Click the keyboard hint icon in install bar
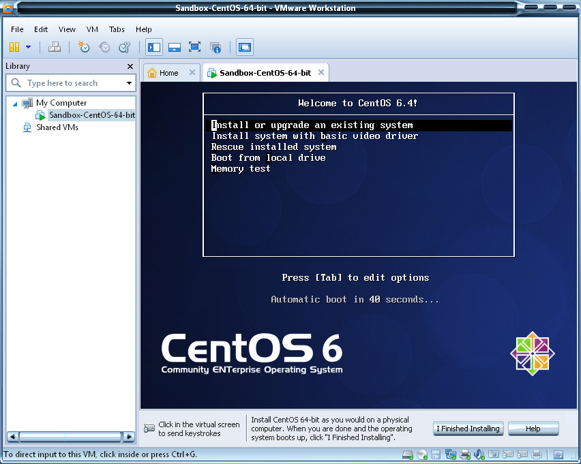This screenshot has width=581, height=464. click(x=149, y=429)
